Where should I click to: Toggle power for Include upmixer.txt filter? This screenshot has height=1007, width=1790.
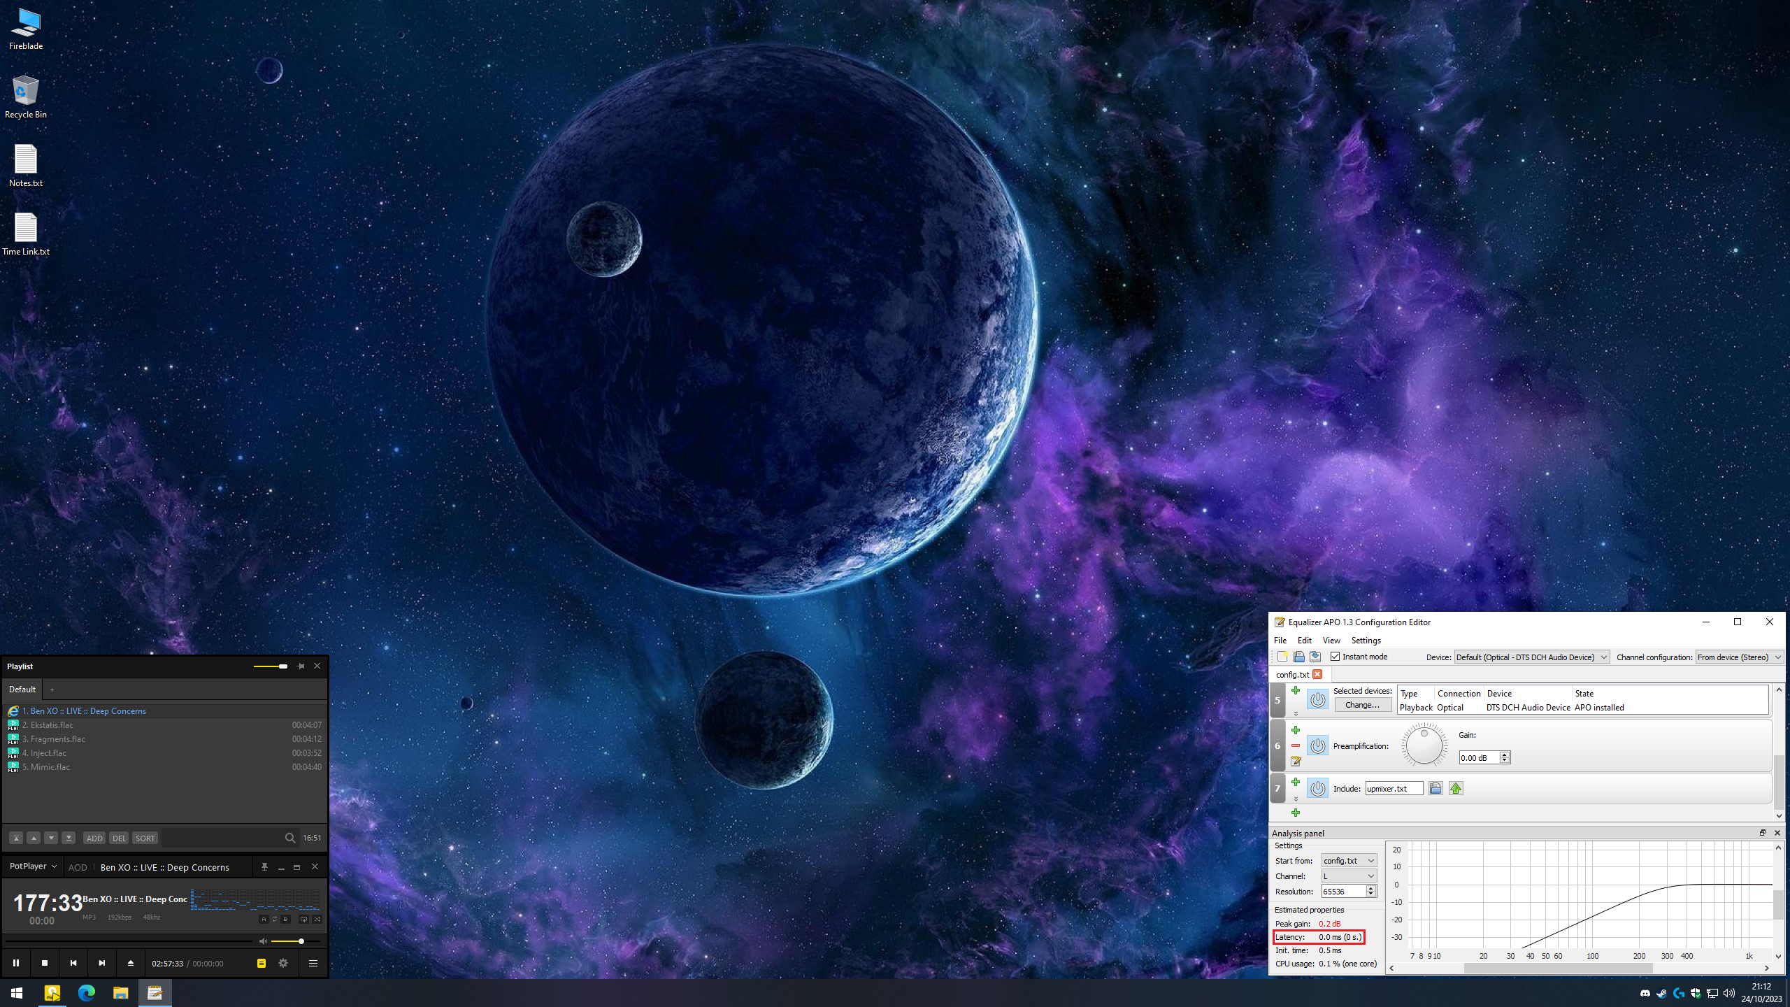[1317, 788]
